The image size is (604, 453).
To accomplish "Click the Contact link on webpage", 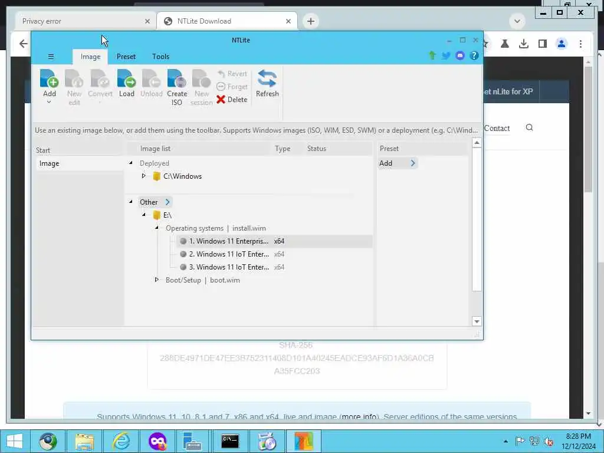I will coord(497,128).
